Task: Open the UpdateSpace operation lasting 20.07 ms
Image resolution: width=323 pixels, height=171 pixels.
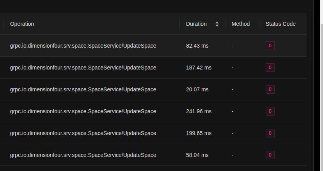Action: point(83,89)
